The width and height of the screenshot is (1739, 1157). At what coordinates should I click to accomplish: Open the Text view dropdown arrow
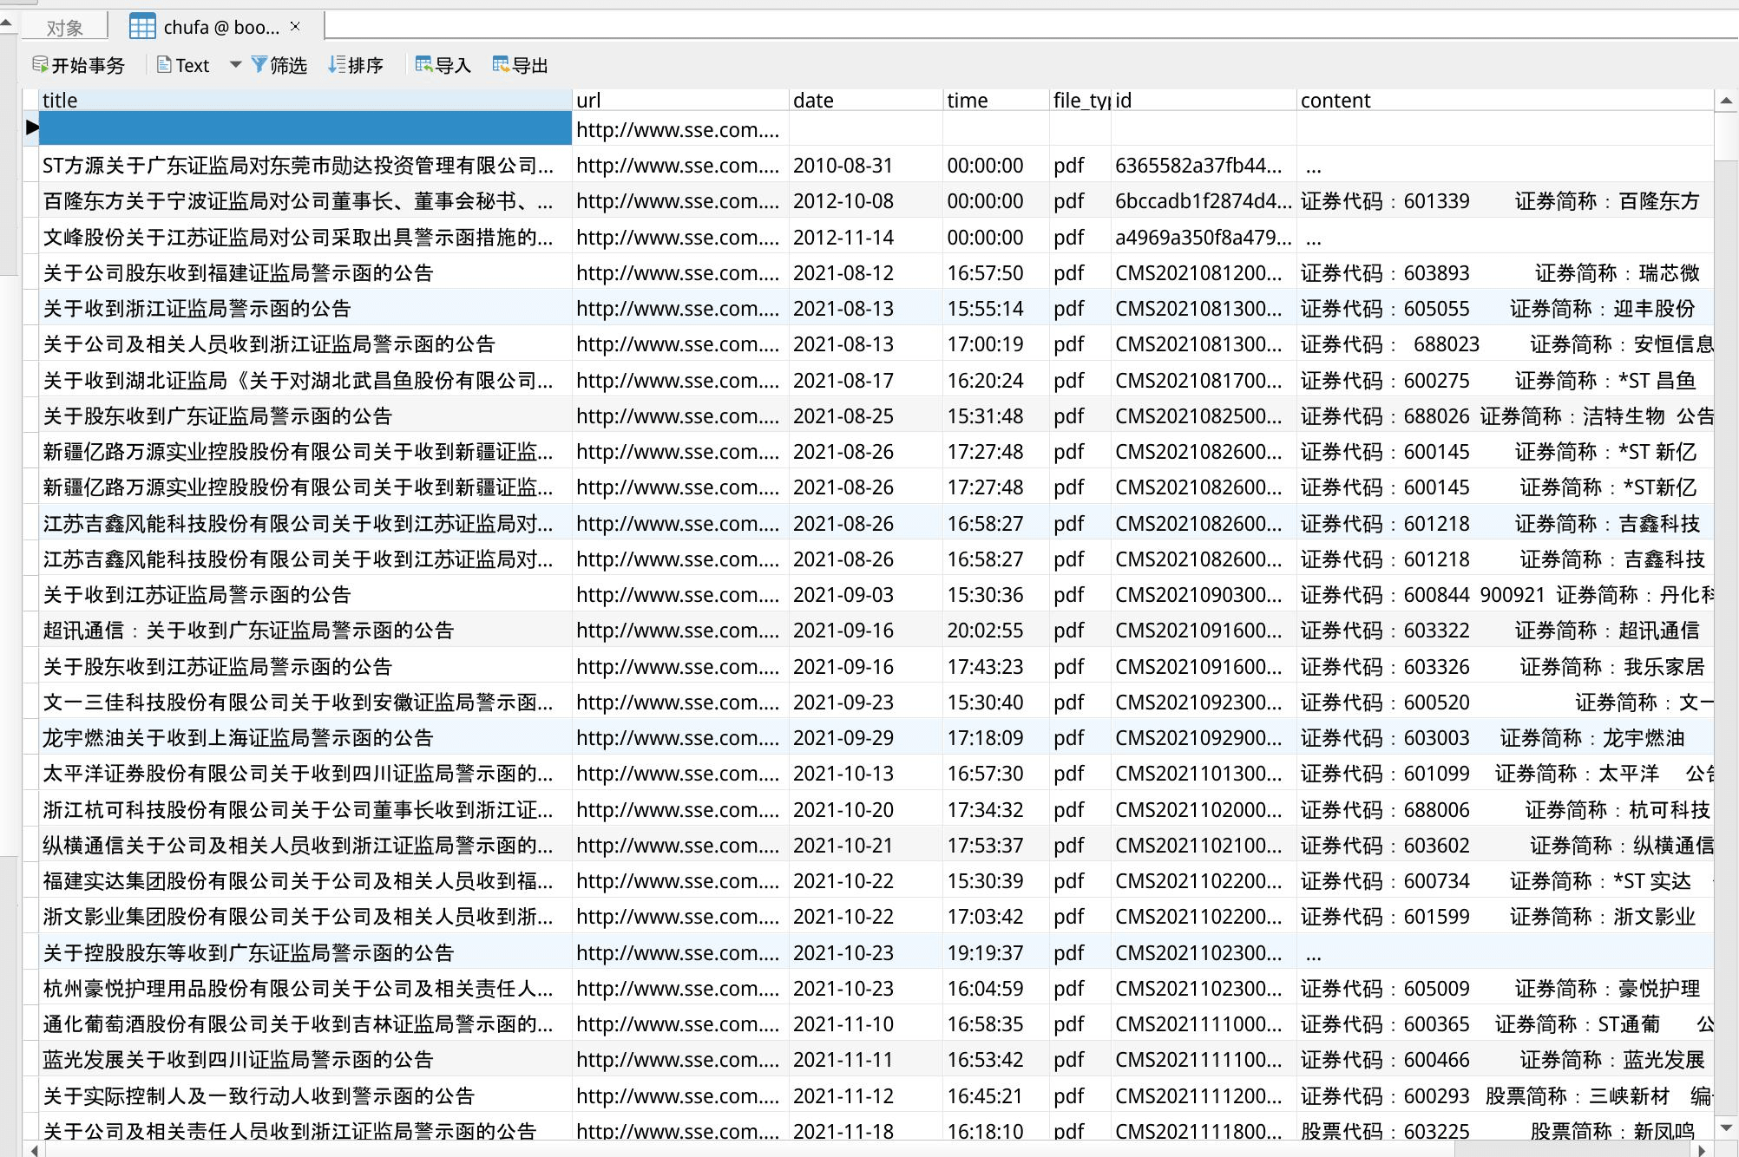click(235, 65)
